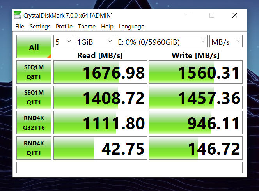Run the RND4K Q32T16 test
Screen dimensions: 259x191
34,123
